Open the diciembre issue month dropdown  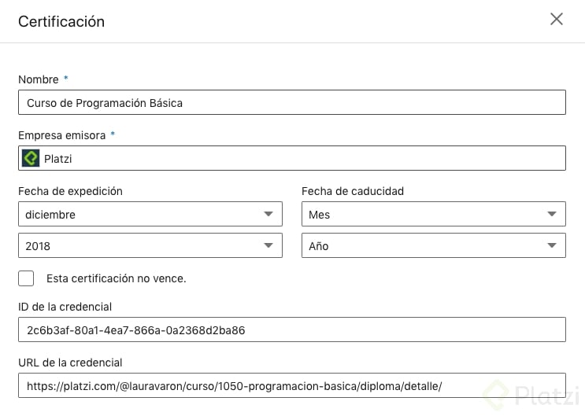click(x=150, y=214)
